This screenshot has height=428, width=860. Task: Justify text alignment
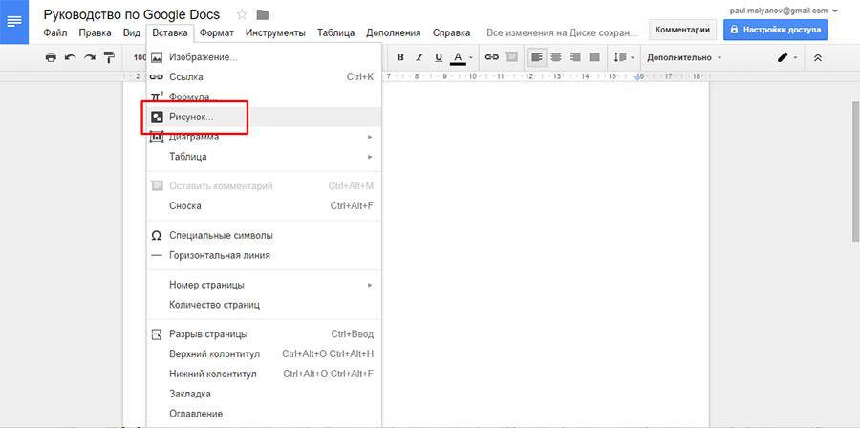coord(594,57)
